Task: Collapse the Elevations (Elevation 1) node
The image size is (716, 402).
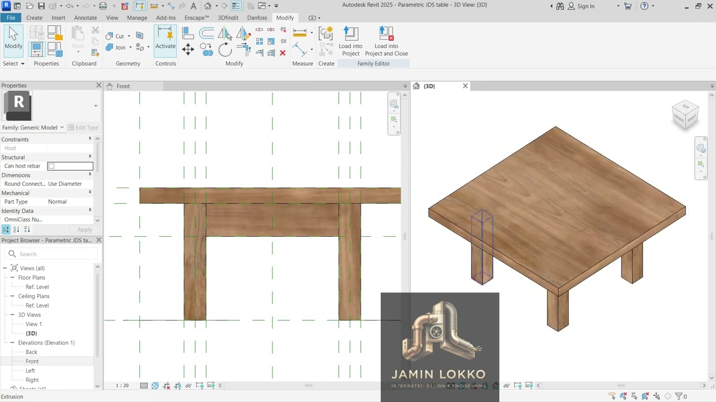Action: (12, 343)
